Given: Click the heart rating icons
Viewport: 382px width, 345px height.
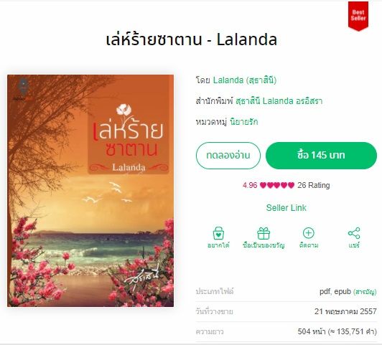Looking at the screenshot, I should tap(277, 185).
